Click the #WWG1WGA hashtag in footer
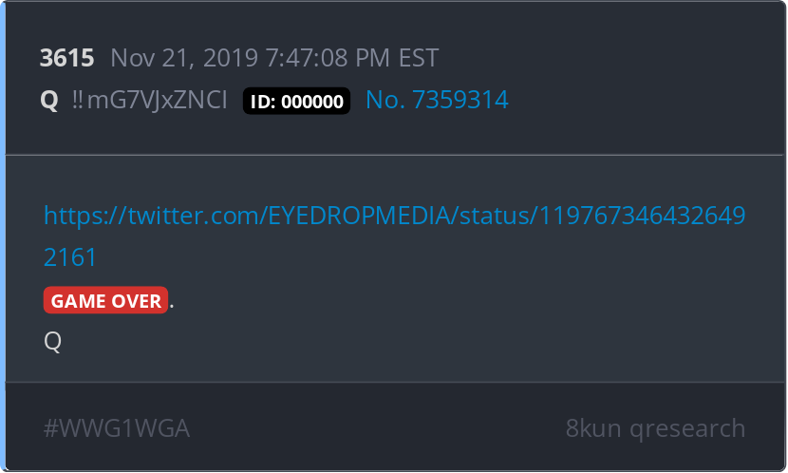788x473 pixels. coord(117,428)
